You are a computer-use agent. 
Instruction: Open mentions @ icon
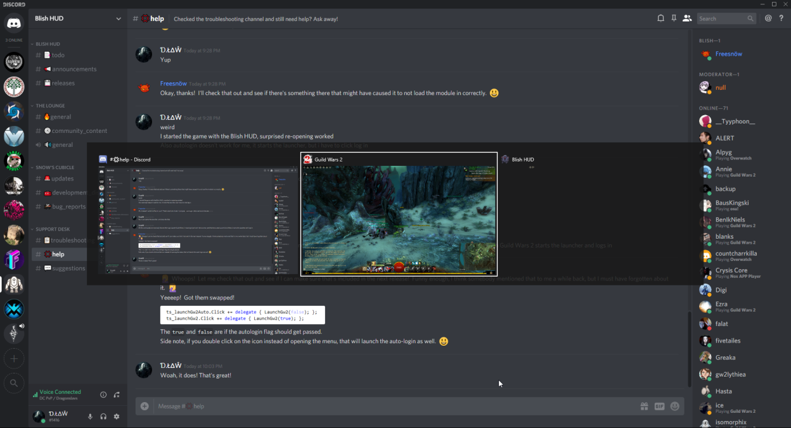768,18
